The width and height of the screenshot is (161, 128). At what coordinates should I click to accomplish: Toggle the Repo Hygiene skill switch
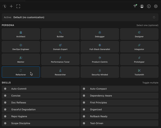(6, 116)
